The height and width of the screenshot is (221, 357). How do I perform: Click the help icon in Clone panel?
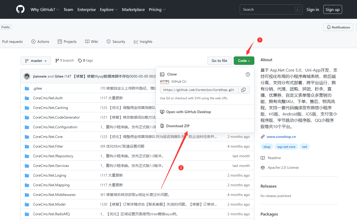tap(248, 74)
